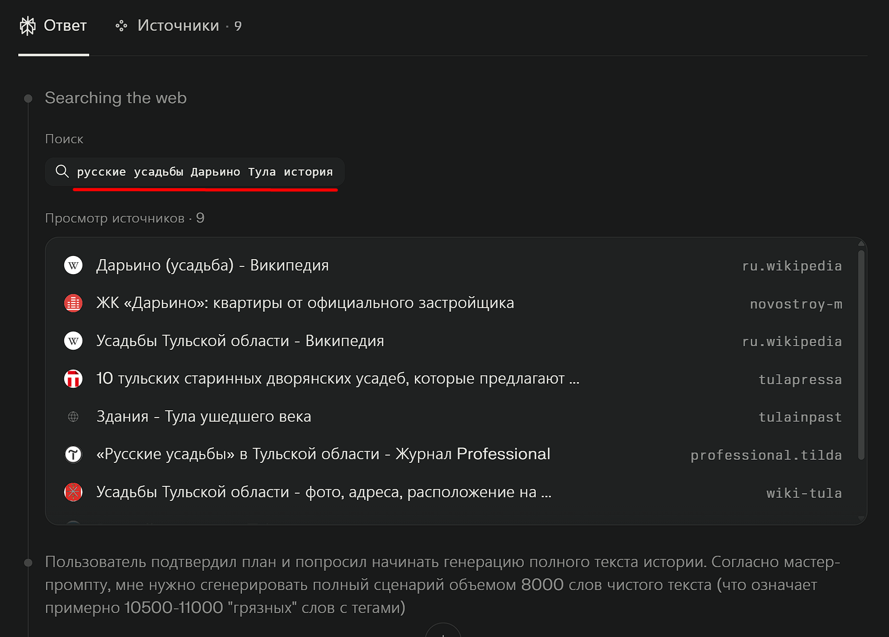889x637 pixels.
Task: Click the Wikipedia favicon for Усадьбы Тульской области
Action: pyautogui.click(x=74, y=341)
